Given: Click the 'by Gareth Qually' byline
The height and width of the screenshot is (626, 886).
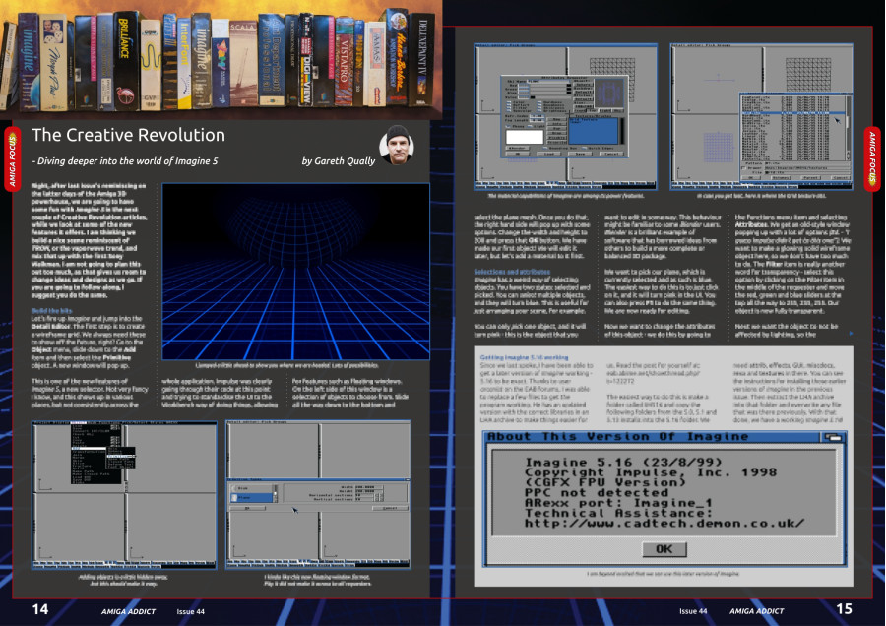Looking at the screenshot, I should [x=338, y=161].
